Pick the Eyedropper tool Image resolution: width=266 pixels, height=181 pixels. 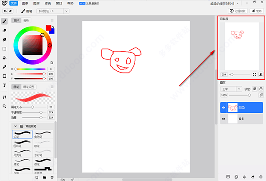click(x=4, y=67)
